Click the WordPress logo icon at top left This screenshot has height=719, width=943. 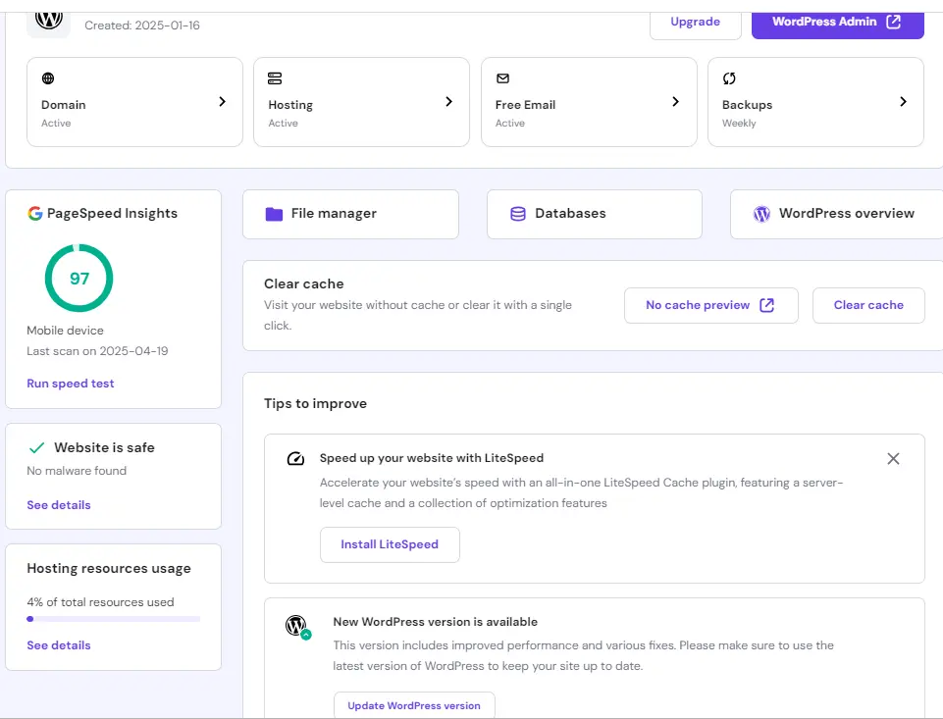click(x=48, y=19)
